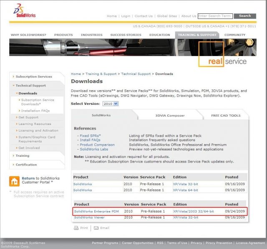Click Technical Support in the breadcrumb

point(136,74)
